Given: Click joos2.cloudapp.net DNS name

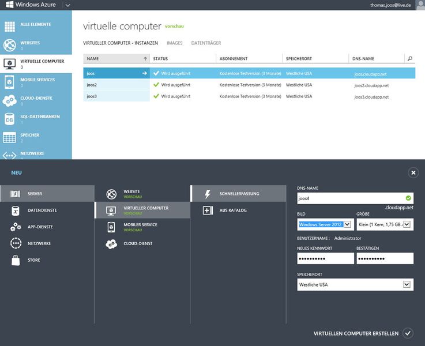Looking at the screenshot, I should pyautogui.click(x=371, y=85).
